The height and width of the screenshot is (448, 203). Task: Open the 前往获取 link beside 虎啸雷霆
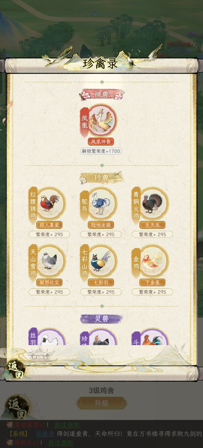[67, 425]
